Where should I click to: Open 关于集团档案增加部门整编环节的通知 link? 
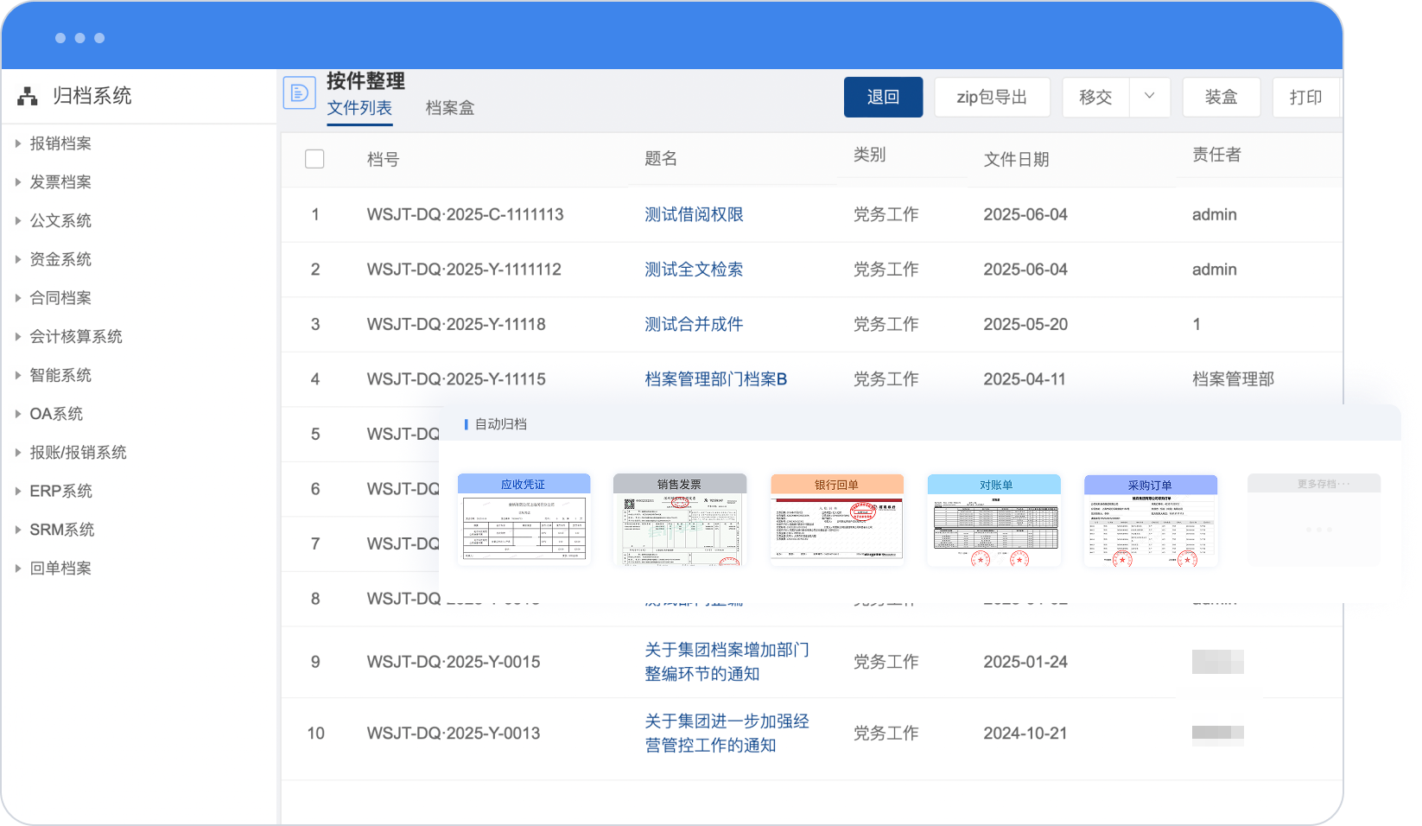coord(727,662)
